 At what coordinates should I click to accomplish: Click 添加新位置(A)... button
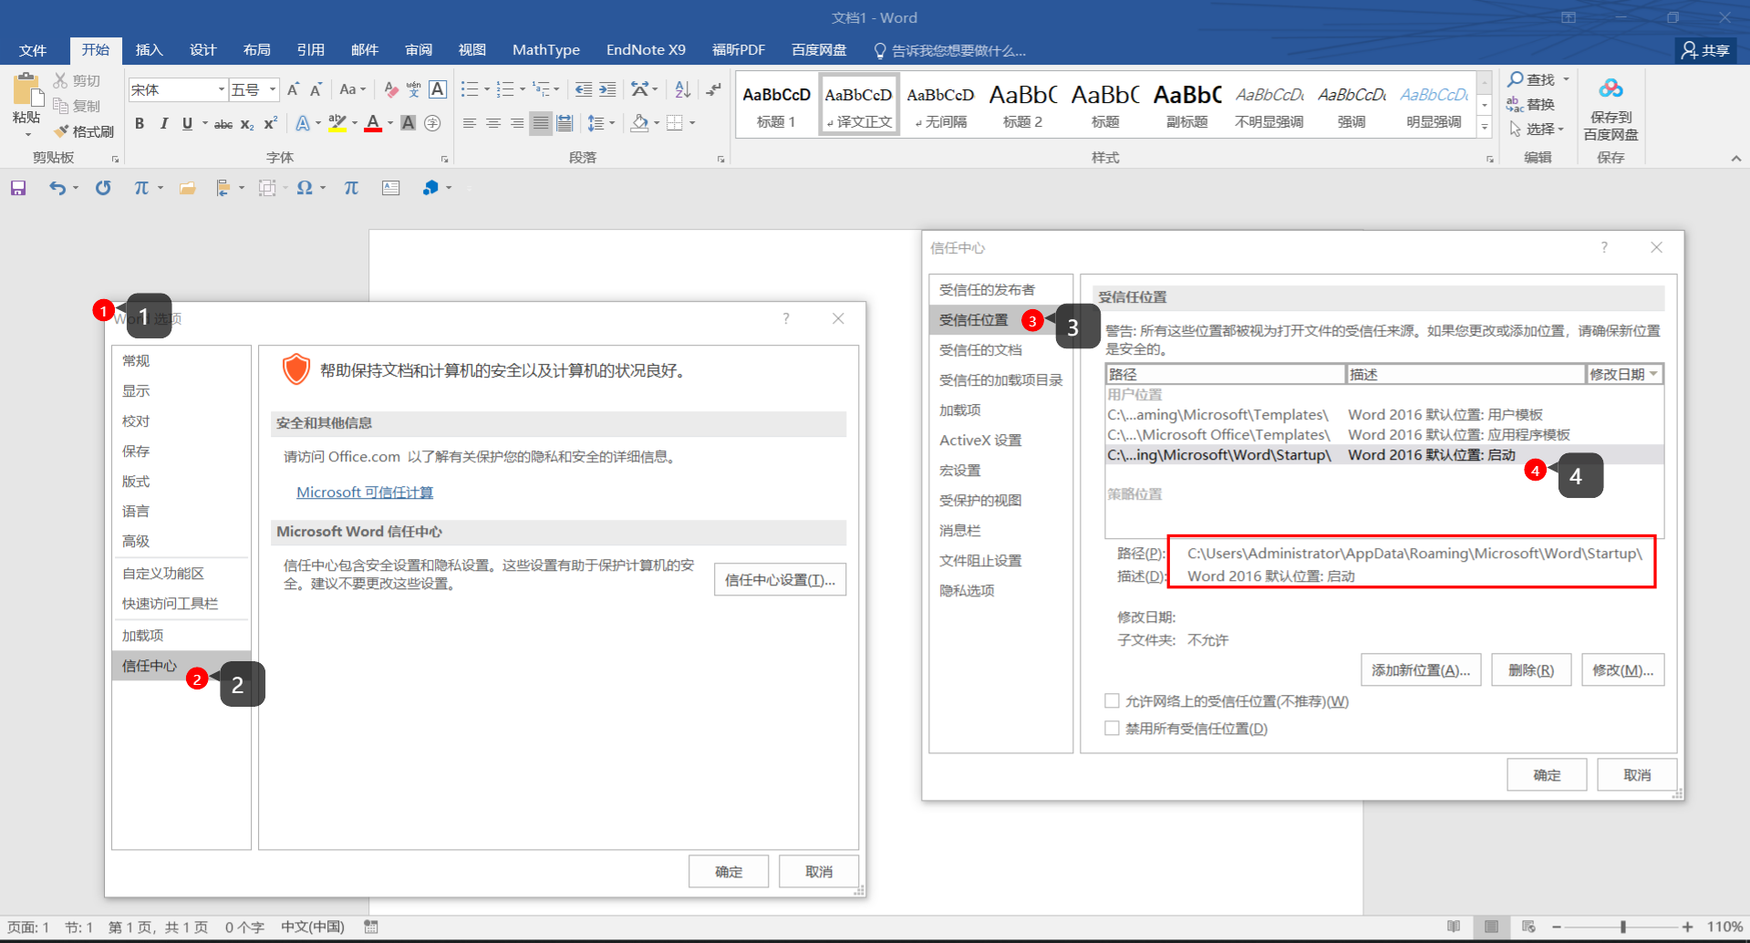[x=1421, y=670]
